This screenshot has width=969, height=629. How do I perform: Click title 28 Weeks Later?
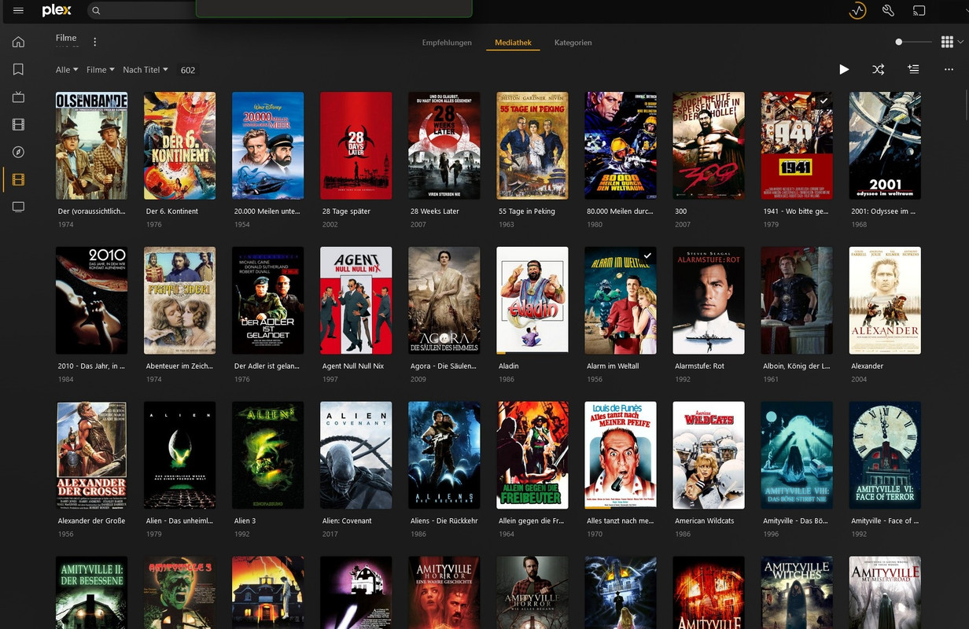[x=434, y=212]
